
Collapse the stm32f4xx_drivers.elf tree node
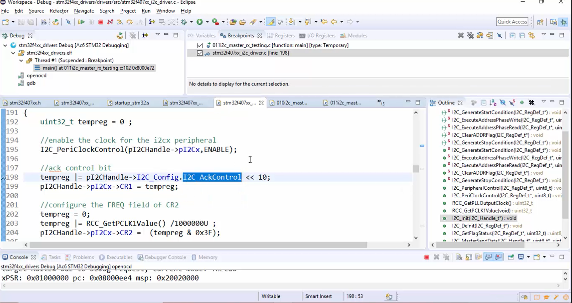(x=13, y=53)
